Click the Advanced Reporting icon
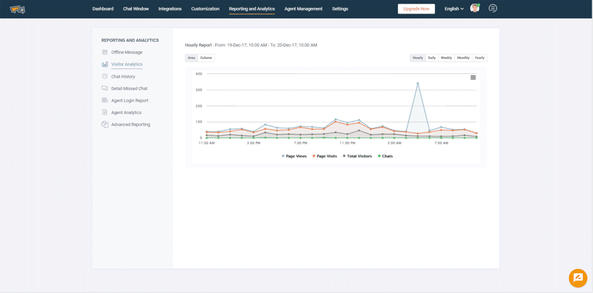This screenshot has height=293, width=593. 105,125
